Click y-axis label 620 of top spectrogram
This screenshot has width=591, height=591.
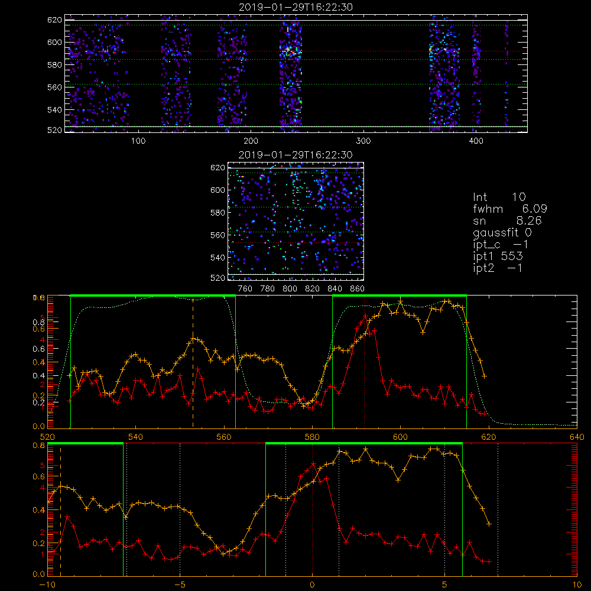click(54, 20)
